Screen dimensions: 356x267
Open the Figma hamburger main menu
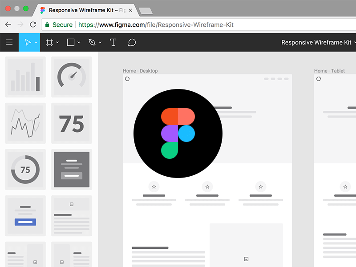[9, 42]
